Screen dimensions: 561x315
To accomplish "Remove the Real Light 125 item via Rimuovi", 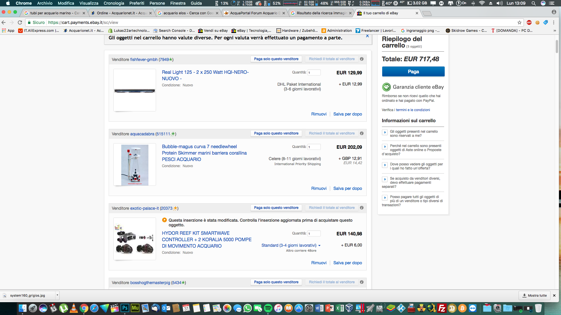I will pos(319,114).
